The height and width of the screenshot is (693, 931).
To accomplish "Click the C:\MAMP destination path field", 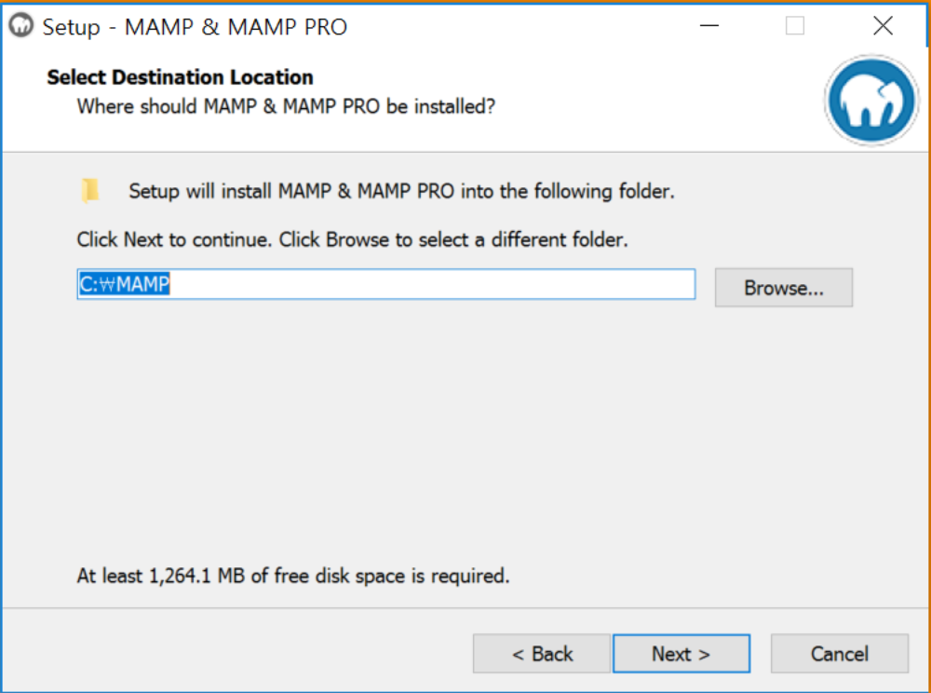I will pos(386,284).
